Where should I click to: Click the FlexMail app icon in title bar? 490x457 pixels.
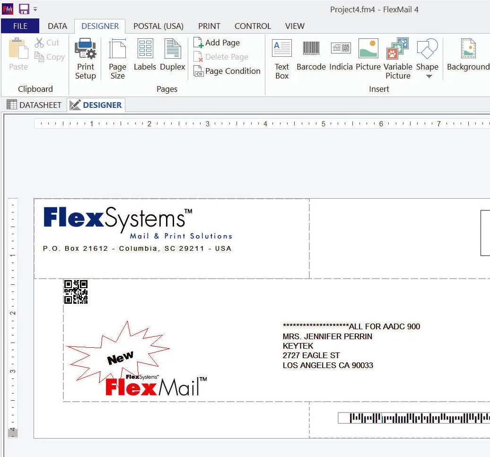point(8,9)
